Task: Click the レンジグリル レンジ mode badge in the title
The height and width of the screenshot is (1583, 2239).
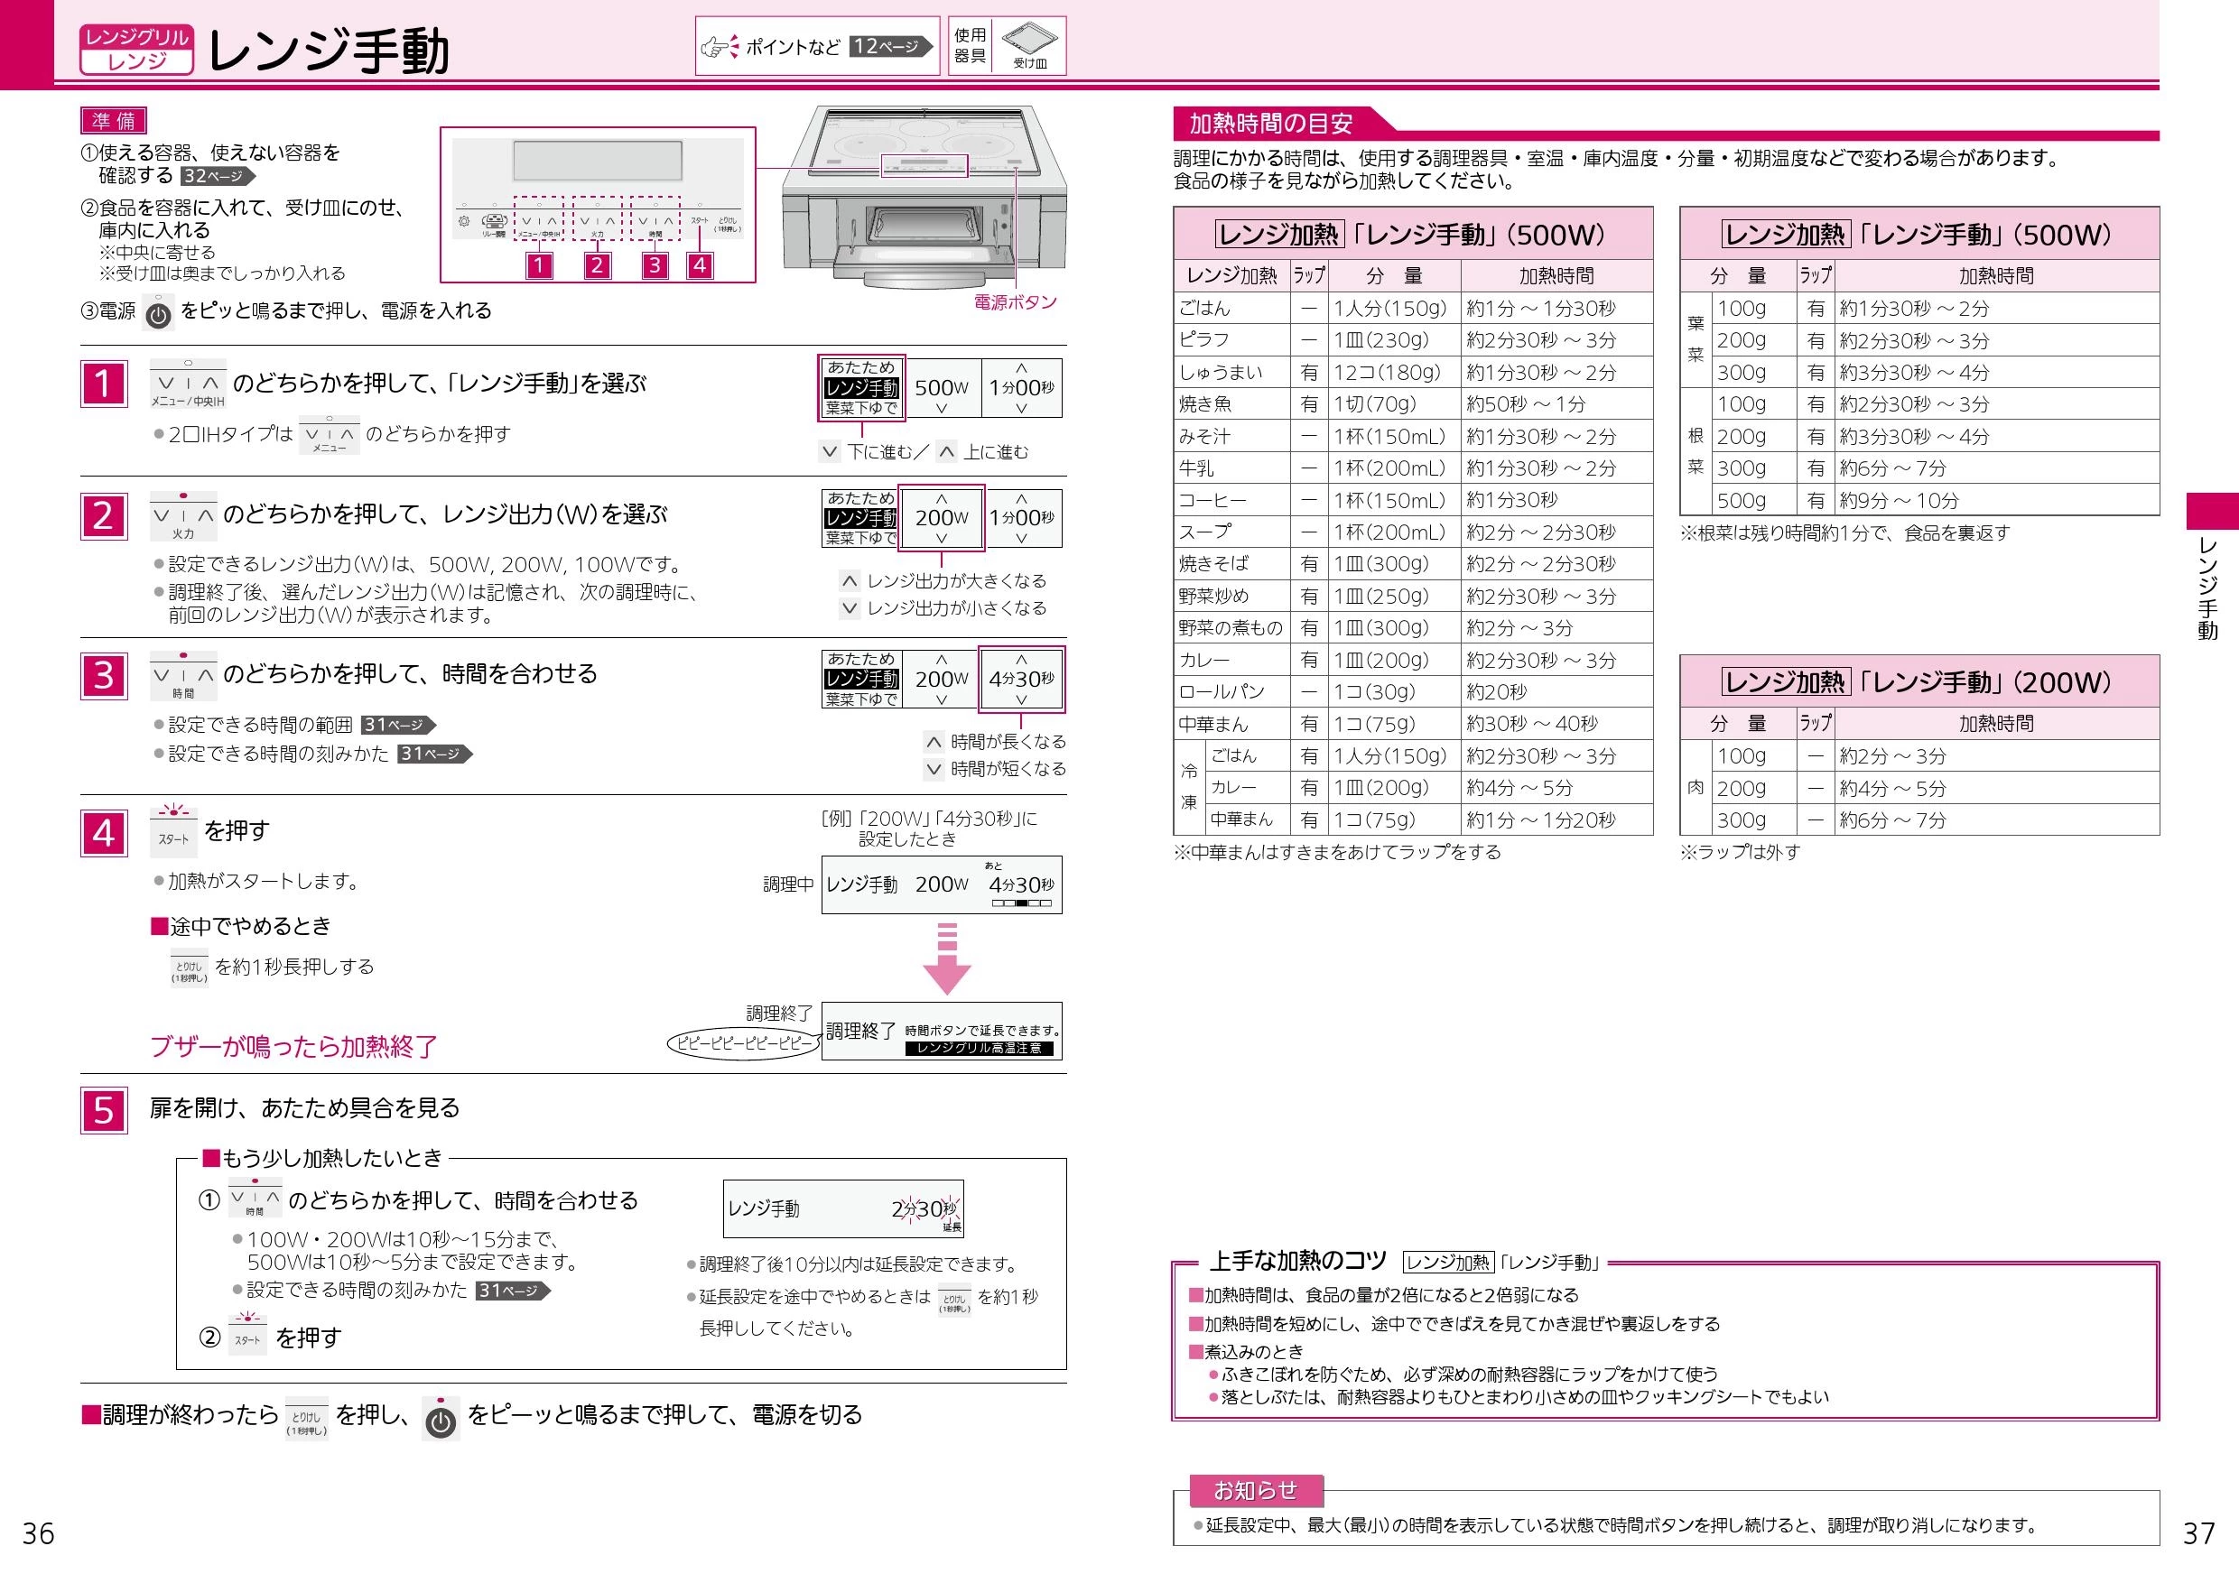Action: pos(136,50)
